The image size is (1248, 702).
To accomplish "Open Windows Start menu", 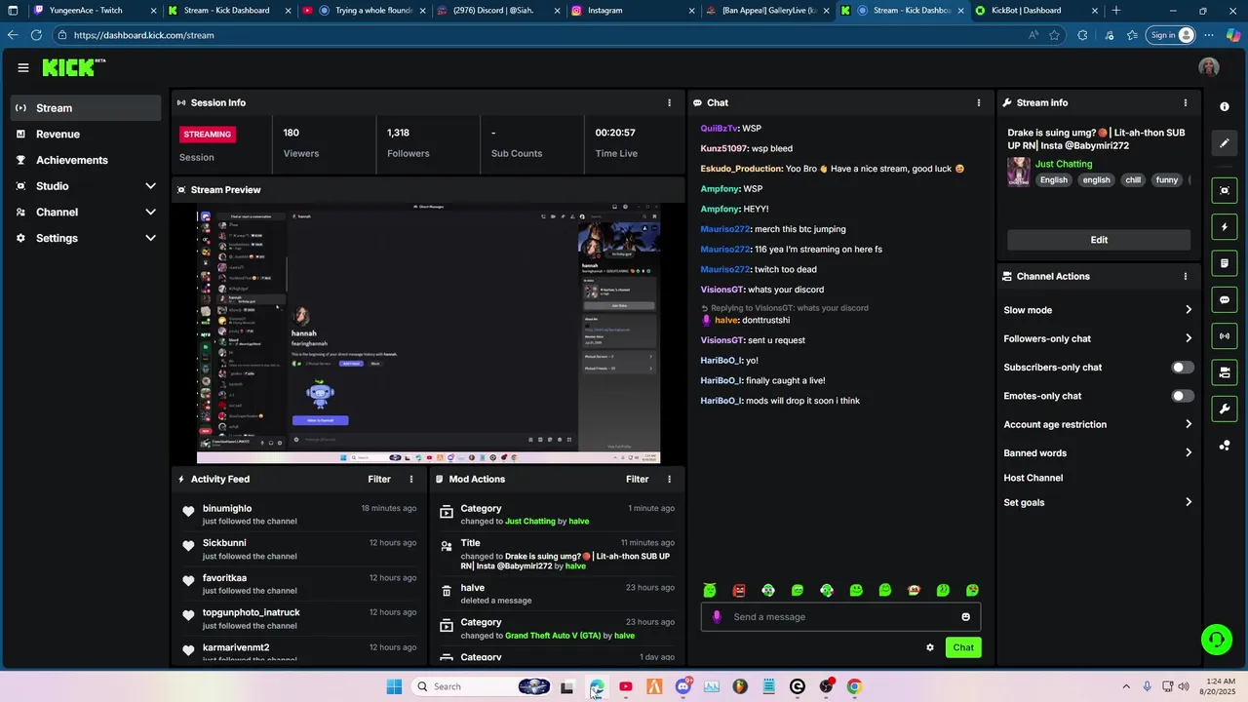I will coord(394,686).
